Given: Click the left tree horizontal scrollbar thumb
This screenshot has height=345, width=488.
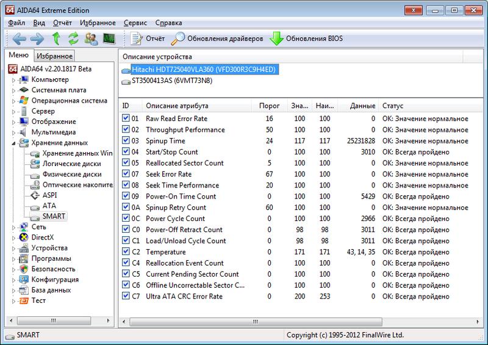Looking at the screenshot, I should click(54, 321).
